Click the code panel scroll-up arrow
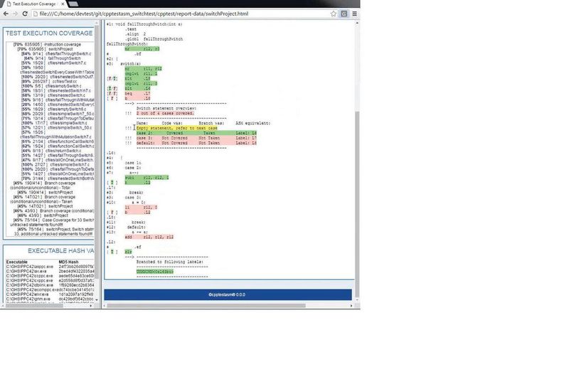 coord(357,23)
